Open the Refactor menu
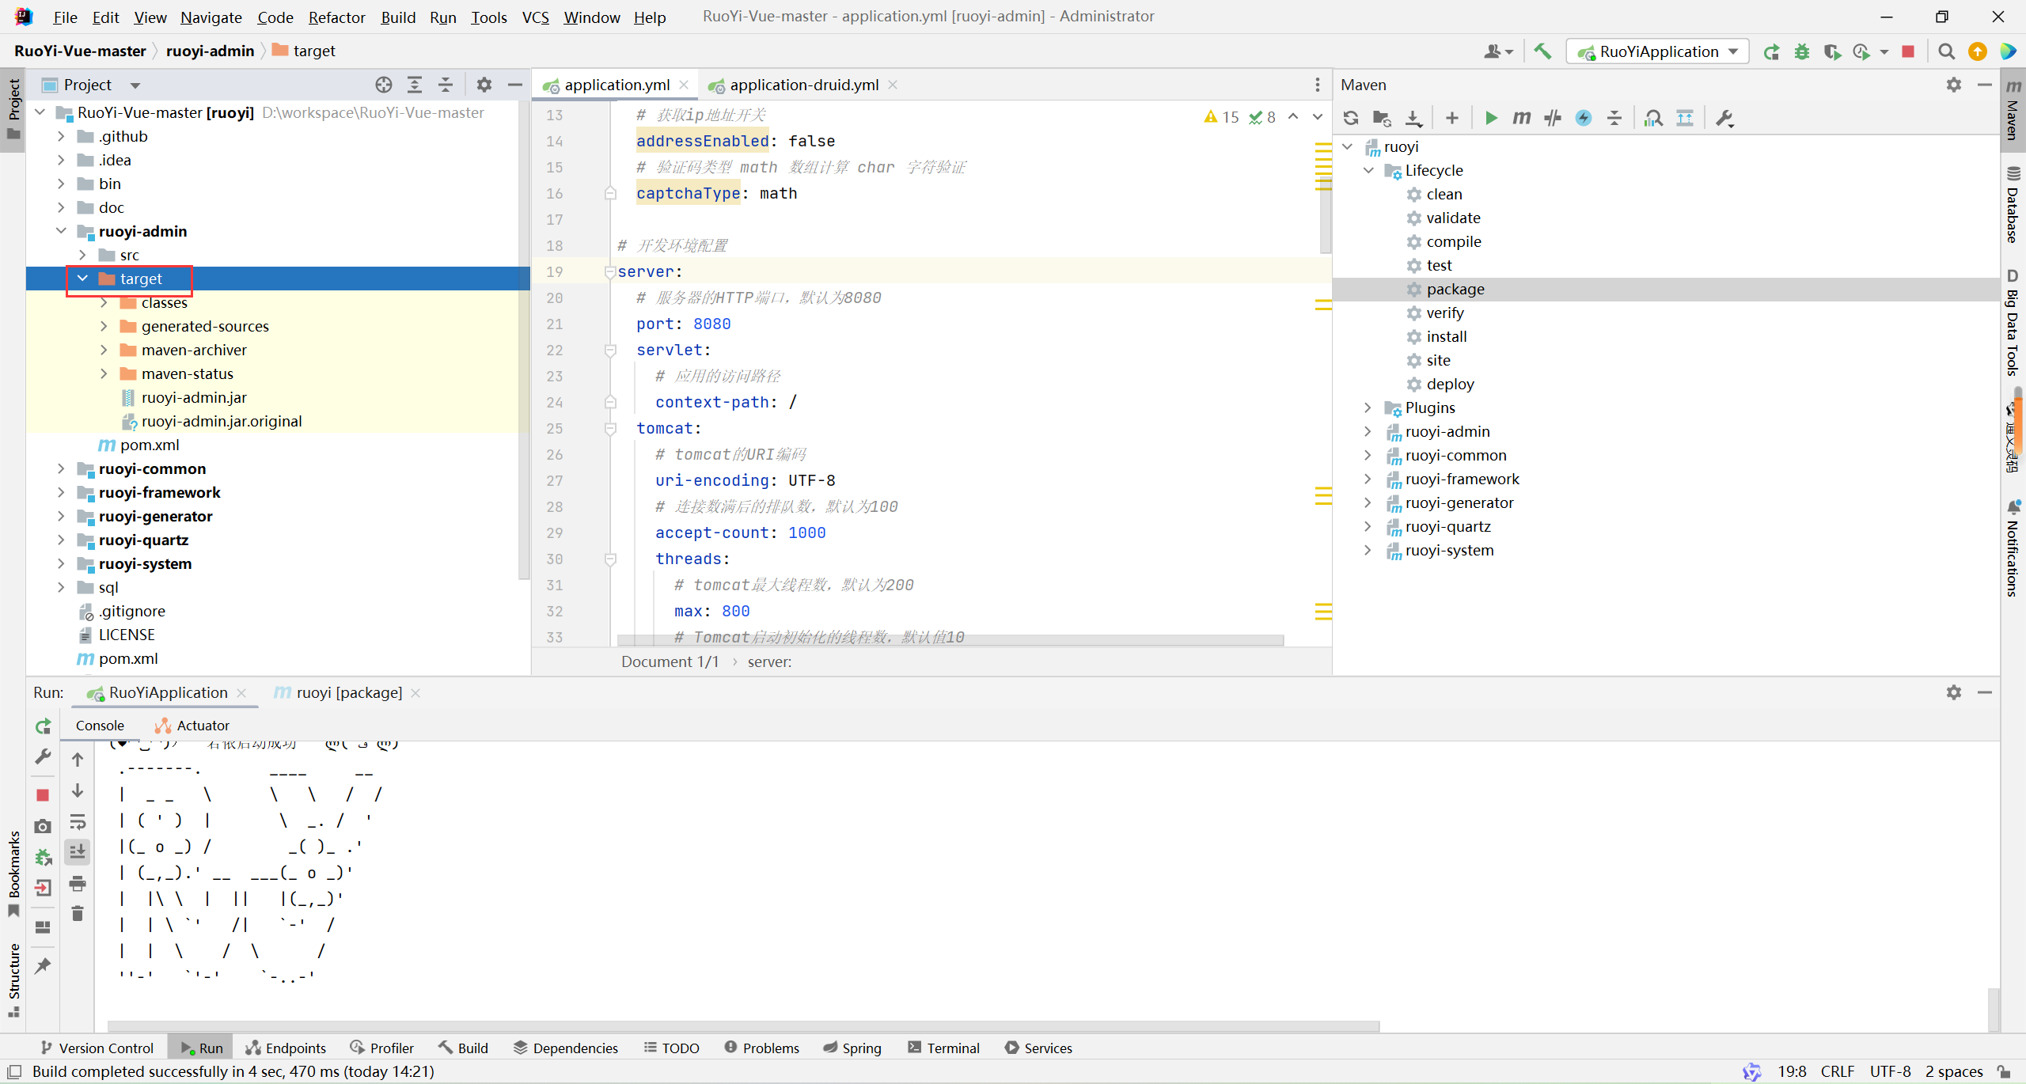Viewport: 2026px width, 1084px height. pyautogui.click(x=336, y=17)
